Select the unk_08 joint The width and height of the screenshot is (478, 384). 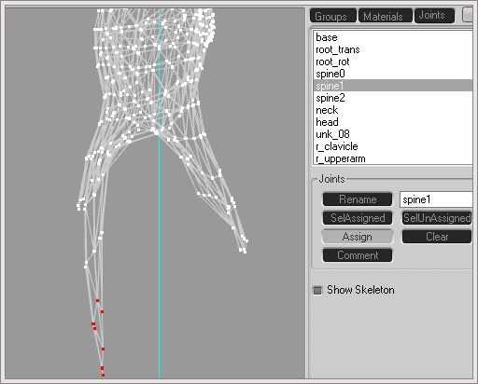tap(393, 134)
